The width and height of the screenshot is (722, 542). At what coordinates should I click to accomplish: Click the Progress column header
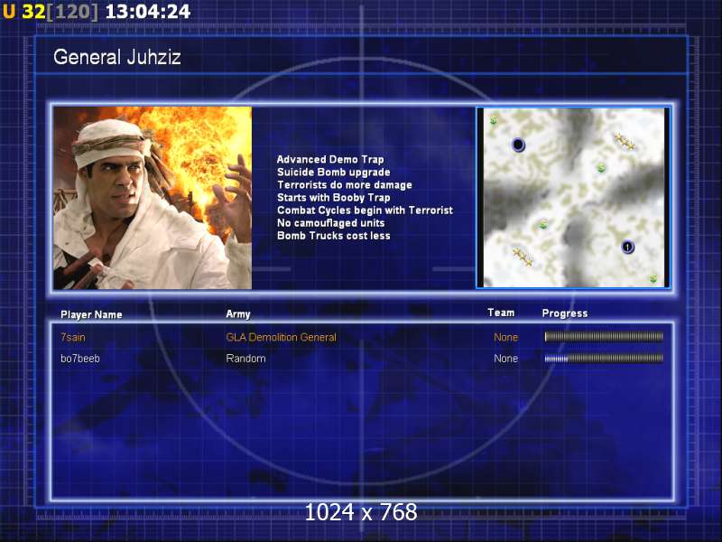pos(565,313)
